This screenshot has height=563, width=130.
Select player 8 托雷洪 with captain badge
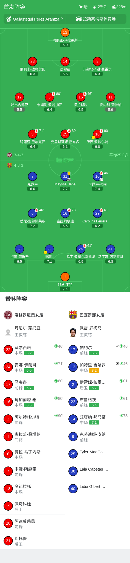point(49,249)
